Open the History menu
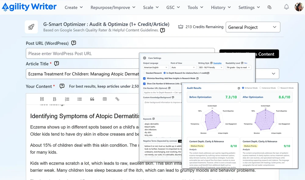This screenshot has width=305, height=180. [221, 7]
